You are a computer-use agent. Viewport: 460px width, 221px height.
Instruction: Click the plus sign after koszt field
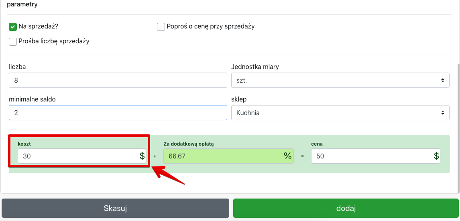pyautogui.click(x=155, y=156)
